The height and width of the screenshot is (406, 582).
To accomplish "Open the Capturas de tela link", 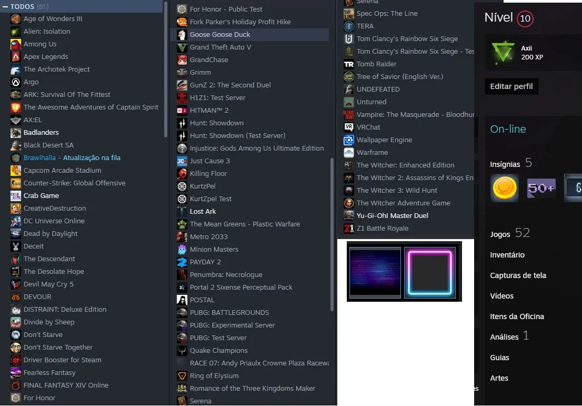I will (x=518, y=275).
